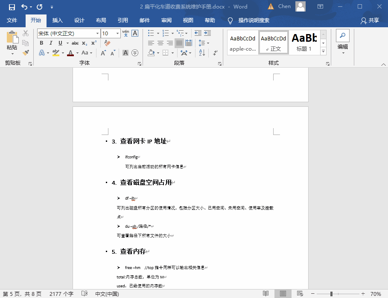Image resolution: width=388 pixels, height=298 pixels.
Task: Click the Sort A-Z icon
Action: pyautogui.click(x=202, y=53)
